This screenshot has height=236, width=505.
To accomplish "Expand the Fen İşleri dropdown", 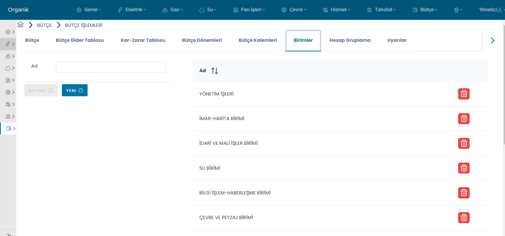I will pyautogui.click(x=249, y=10).
